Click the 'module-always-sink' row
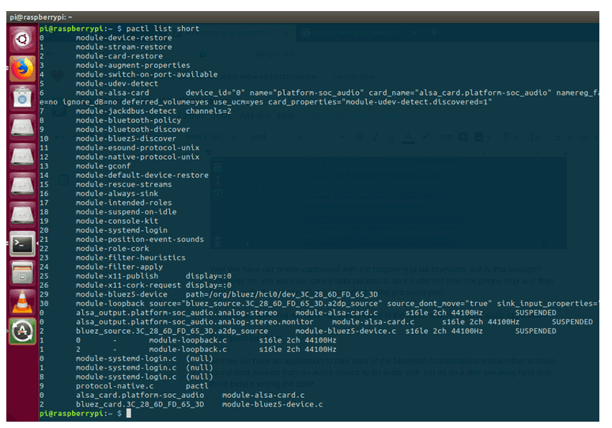 117,194
